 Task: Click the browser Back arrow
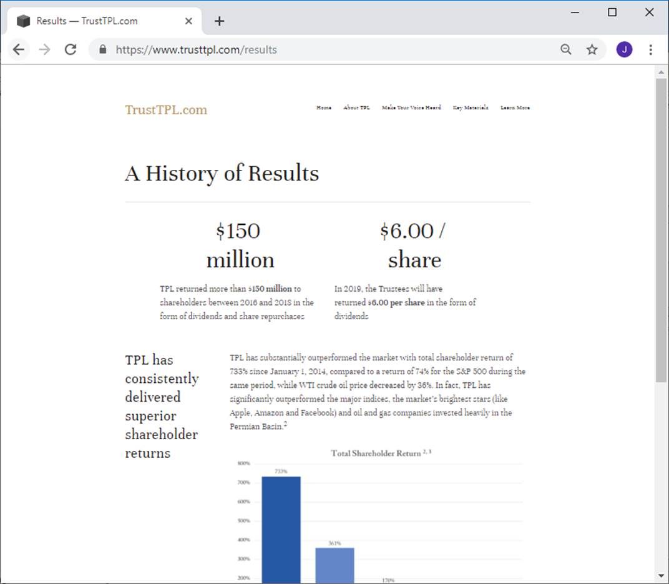19,49
